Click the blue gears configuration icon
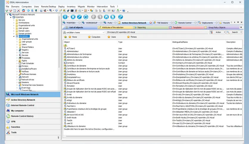The height and width of the screenshot is (144, 249). click(121, 17)
